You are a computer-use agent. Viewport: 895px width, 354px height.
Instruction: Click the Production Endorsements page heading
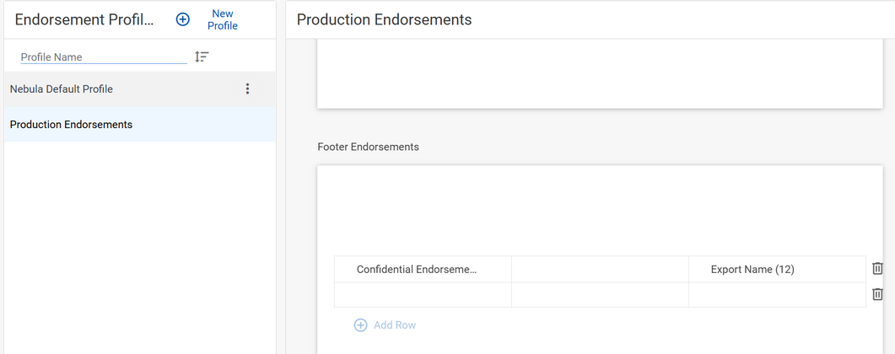pyautogui.click(x=384, y=19)
